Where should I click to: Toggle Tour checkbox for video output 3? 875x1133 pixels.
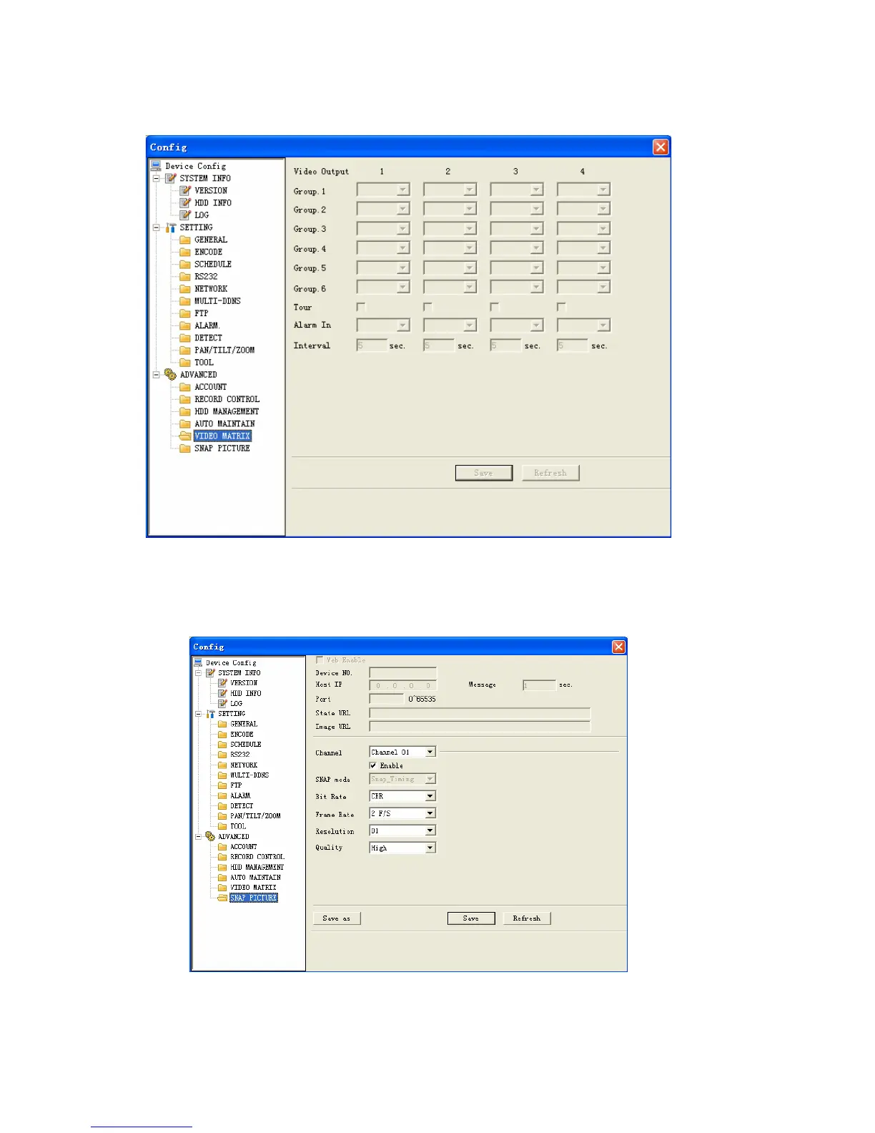(494, 307)
